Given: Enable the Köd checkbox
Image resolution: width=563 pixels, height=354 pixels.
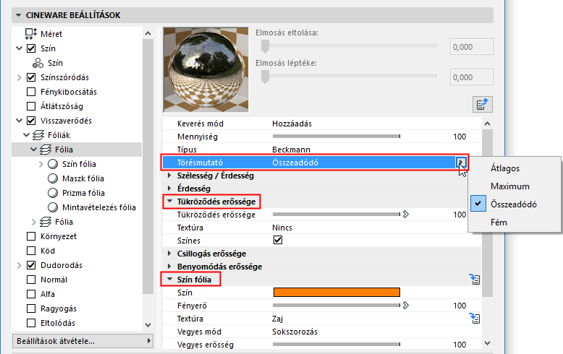Looking at the screenshot, I should pyautogui.click(x=31, y=251).
